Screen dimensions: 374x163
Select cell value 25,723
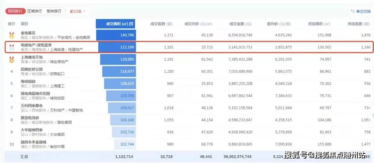tap(207, 47)
